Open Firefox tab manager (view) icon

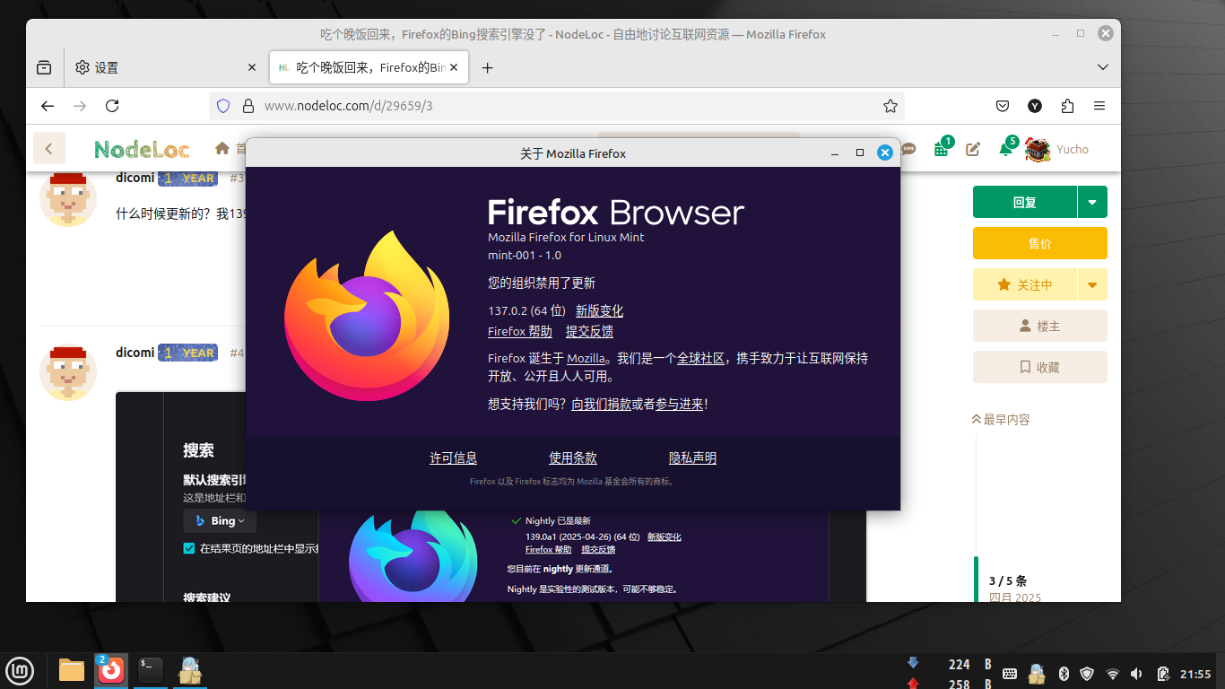coord(44,67)
